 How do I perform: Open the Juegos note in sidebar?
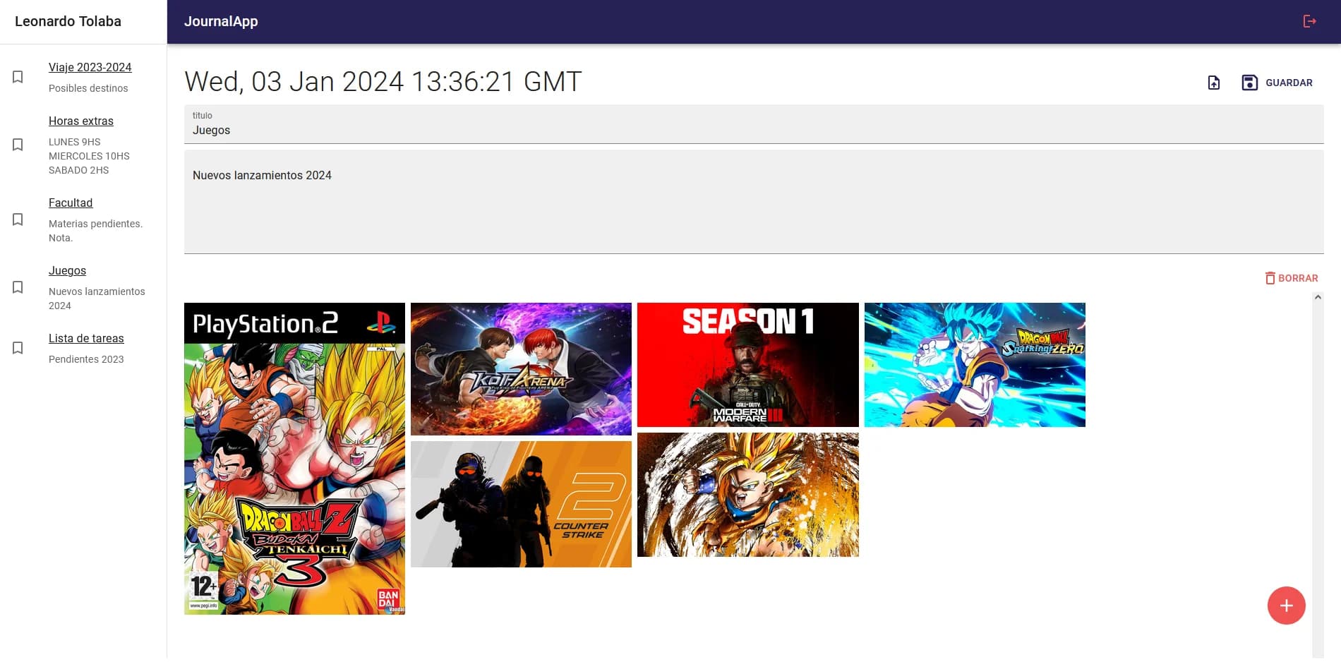(x=67, y=270)
